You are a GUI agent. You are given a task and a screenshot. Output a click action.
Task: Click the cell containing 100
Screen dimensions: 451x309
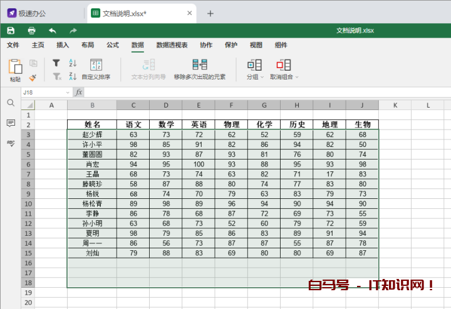[x=199, y=165]
